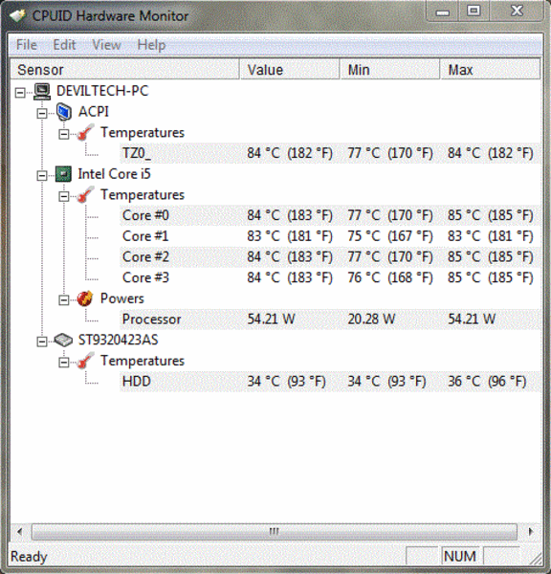Select the Intel Core i5 label
This screenshot has height=574, width=551.
(x=114, y=174)
